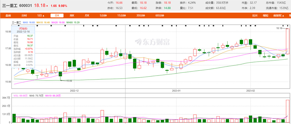The image size is (291, 124).
Task: Click the 收盘 16.71 row in the tooltip
Action: [x=23, y=39]
